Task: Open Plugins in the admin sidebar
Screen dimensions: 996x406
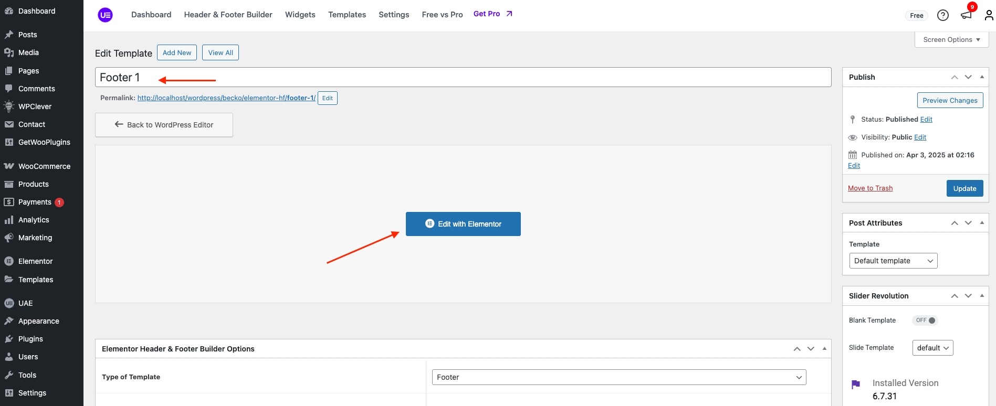Action: click(30, 339)
